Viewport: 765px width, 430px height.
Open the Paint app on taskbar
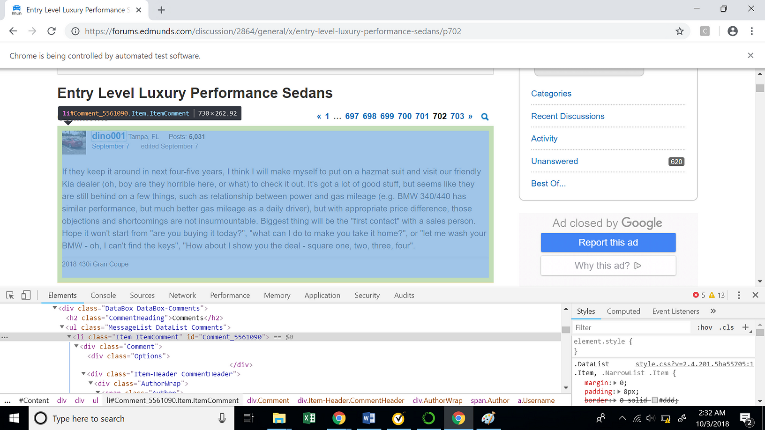click(488, 418)
